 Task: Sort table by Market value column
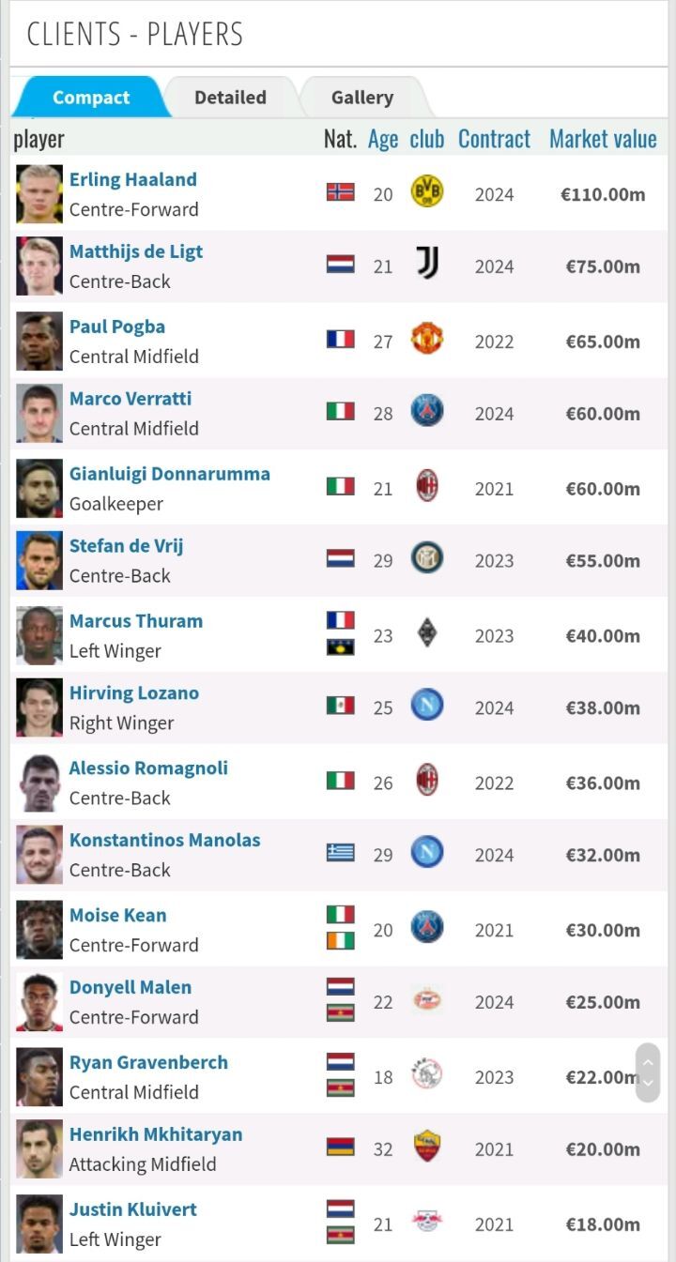(603, 139)
